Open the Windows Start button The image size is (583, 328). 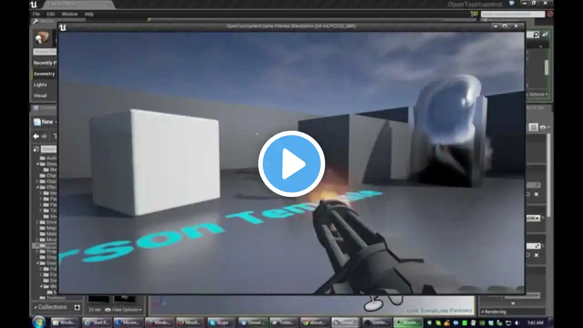point(39,322)
